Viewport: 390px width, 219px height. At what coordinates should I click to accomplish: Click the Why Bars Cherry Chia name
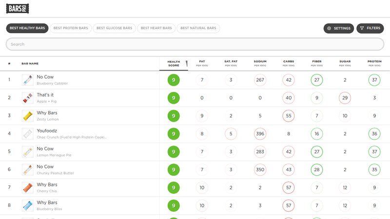tap(47, 188)
